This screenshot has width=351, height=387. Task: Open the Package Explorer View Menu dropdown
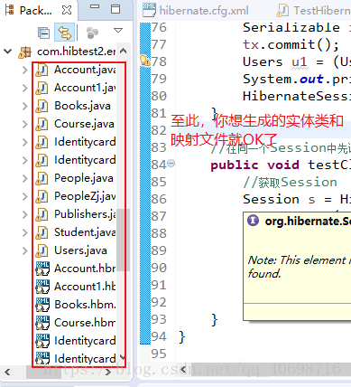tap(118, 30)
